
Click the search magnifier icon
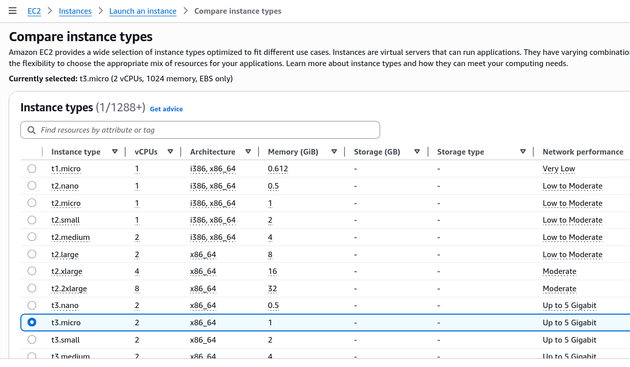point(32,130)
